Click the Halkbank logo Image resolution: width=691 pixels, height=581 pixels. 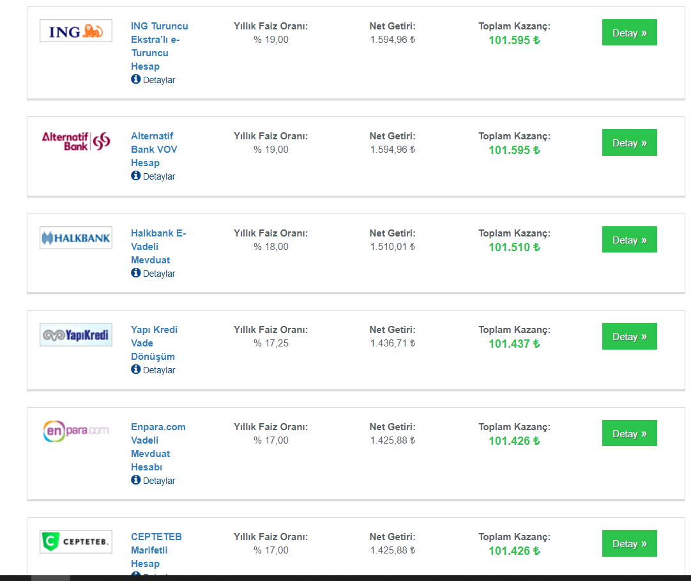[76, 238]
